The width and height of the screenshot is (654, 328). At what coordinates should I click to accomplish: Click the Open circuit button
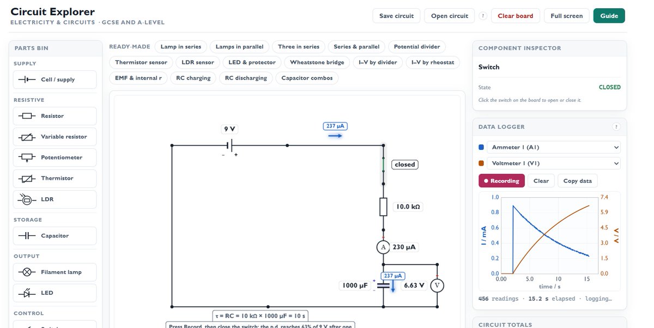pos(450,16)
